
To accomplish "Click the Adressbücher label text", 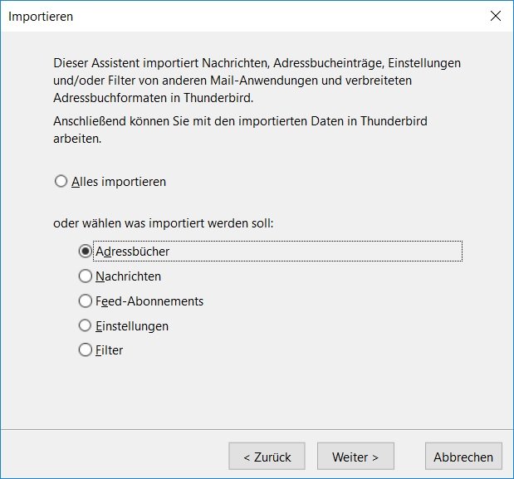I will coord(133,251).
